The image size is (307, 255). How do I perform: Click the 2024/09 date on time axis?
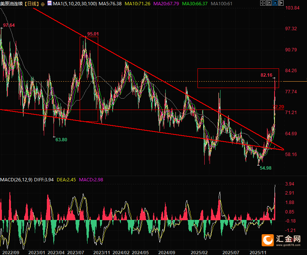(x=167, y=252)
